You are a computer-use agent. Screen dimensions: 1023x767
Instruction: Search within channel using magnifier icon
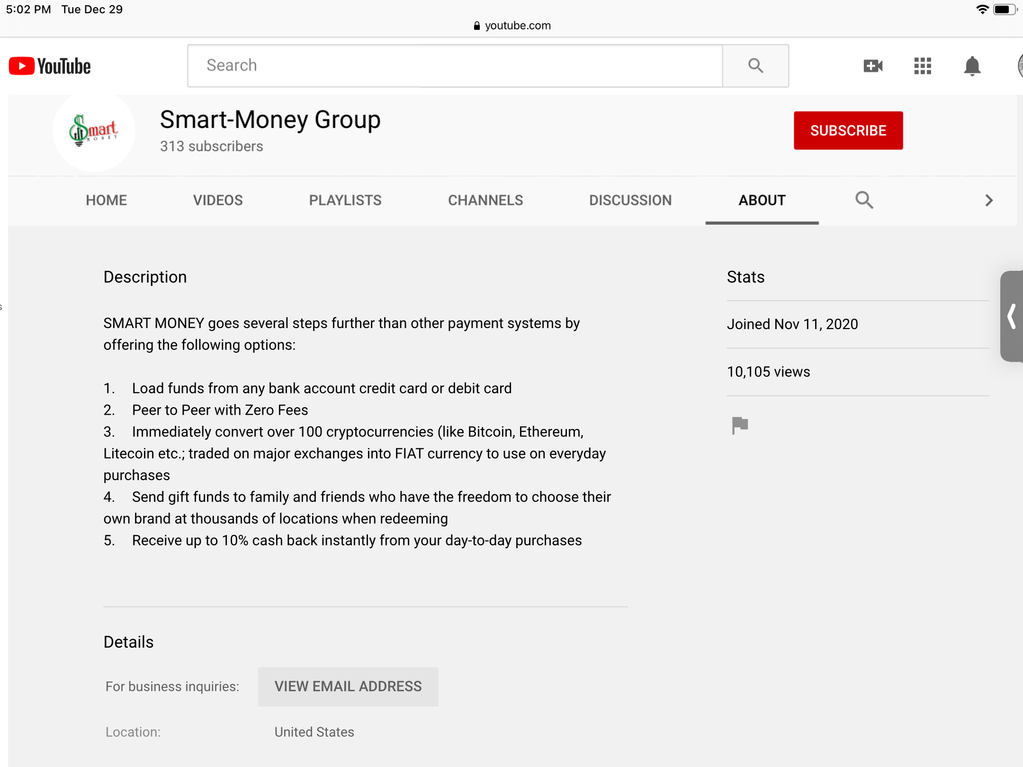[864, 200]
